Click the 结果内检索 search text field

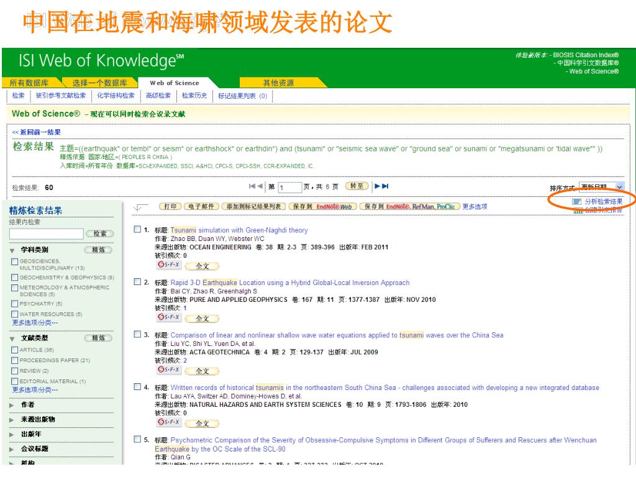point(46,234)
